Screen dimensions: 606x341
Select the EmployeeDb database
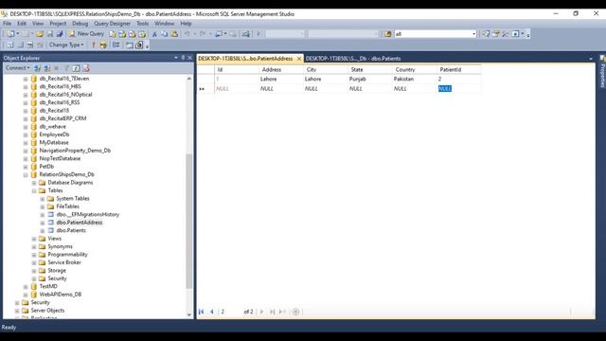pos(54,135)
